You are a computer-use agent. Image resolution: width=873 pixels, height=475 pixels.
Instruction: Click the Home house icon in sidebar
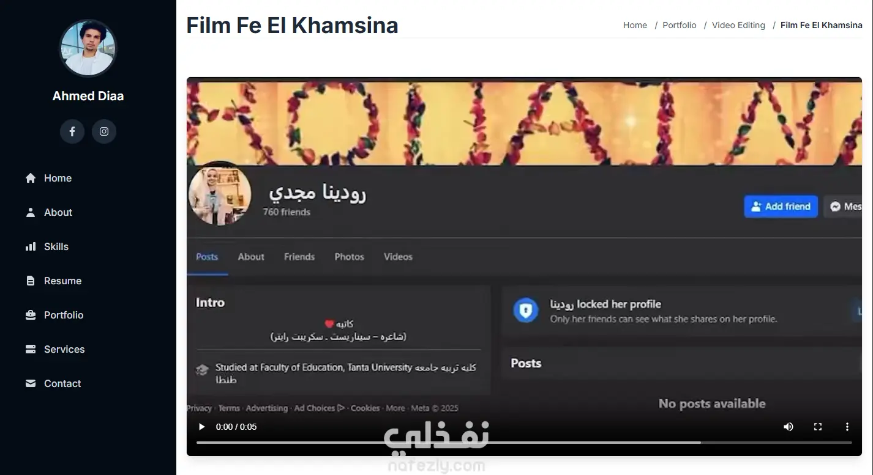[31, 178]
